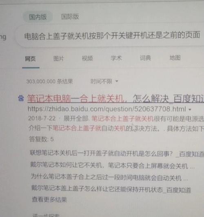The image size is (204, 217).
Task: Go to the 词典 tab
Action: tap(145, 58)
